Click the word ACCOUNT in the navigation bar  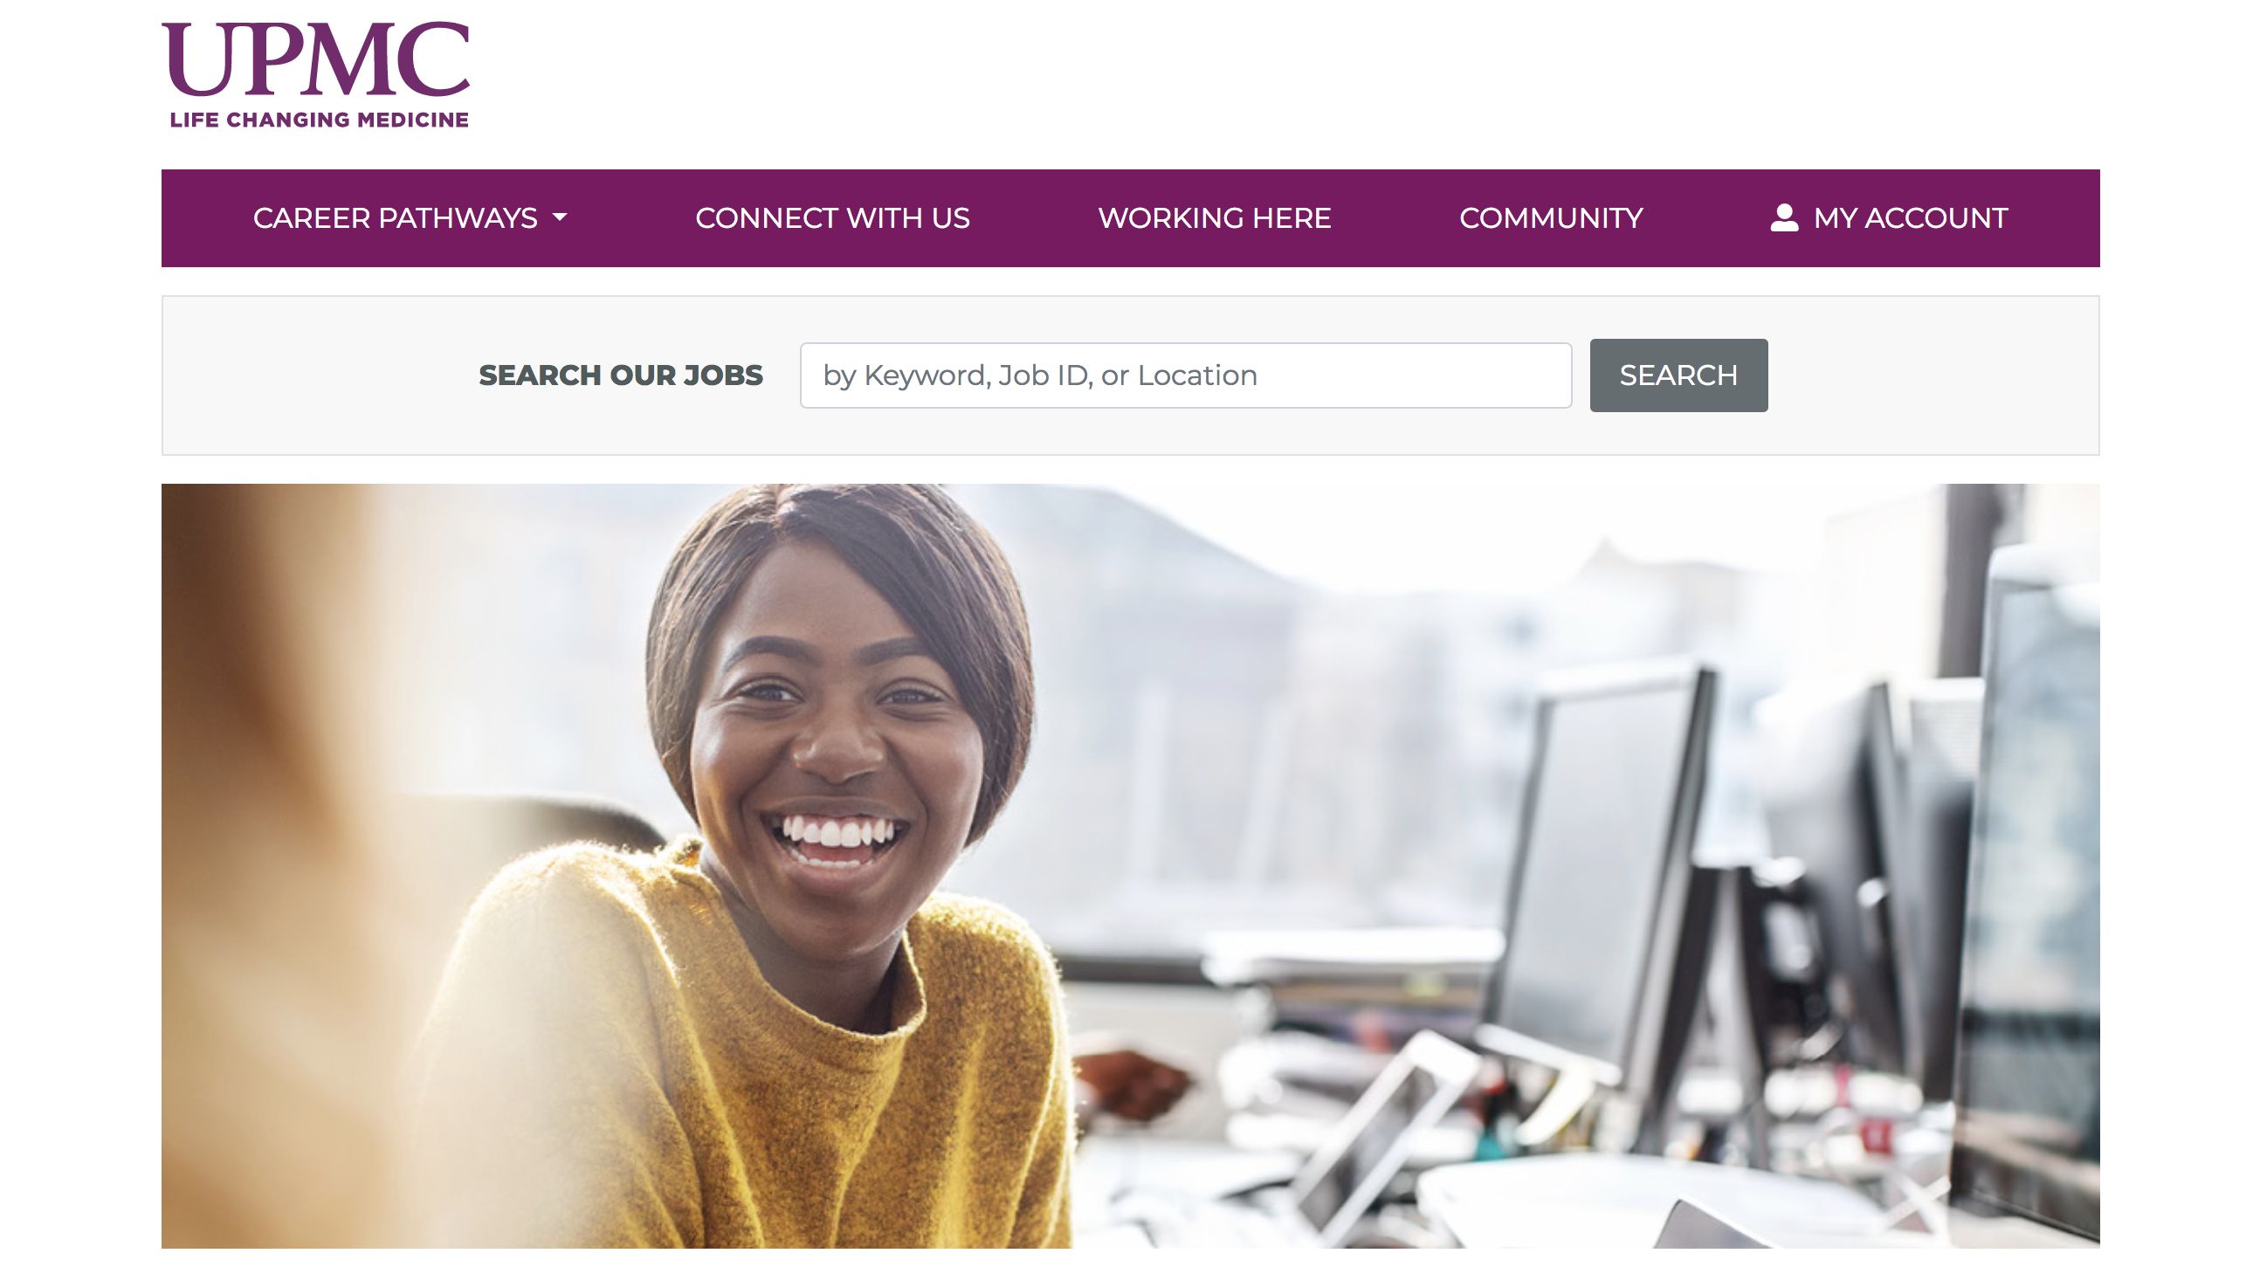1936,217
